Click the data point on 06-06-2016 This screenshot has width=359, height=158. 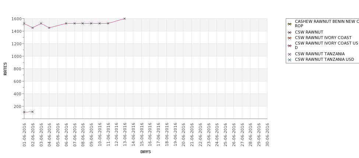point(66,23)
